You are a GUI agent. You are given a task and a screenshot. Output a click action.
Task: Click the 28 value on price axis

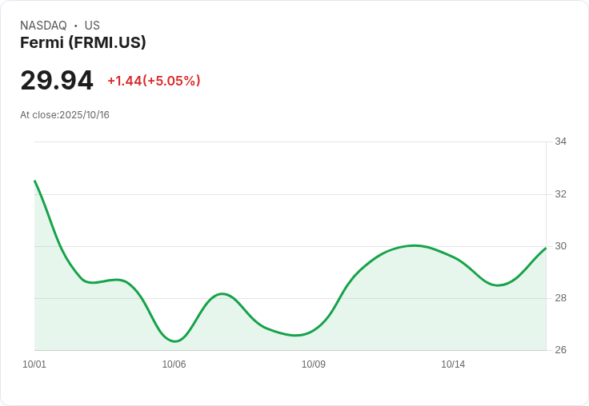coord(560,298)
